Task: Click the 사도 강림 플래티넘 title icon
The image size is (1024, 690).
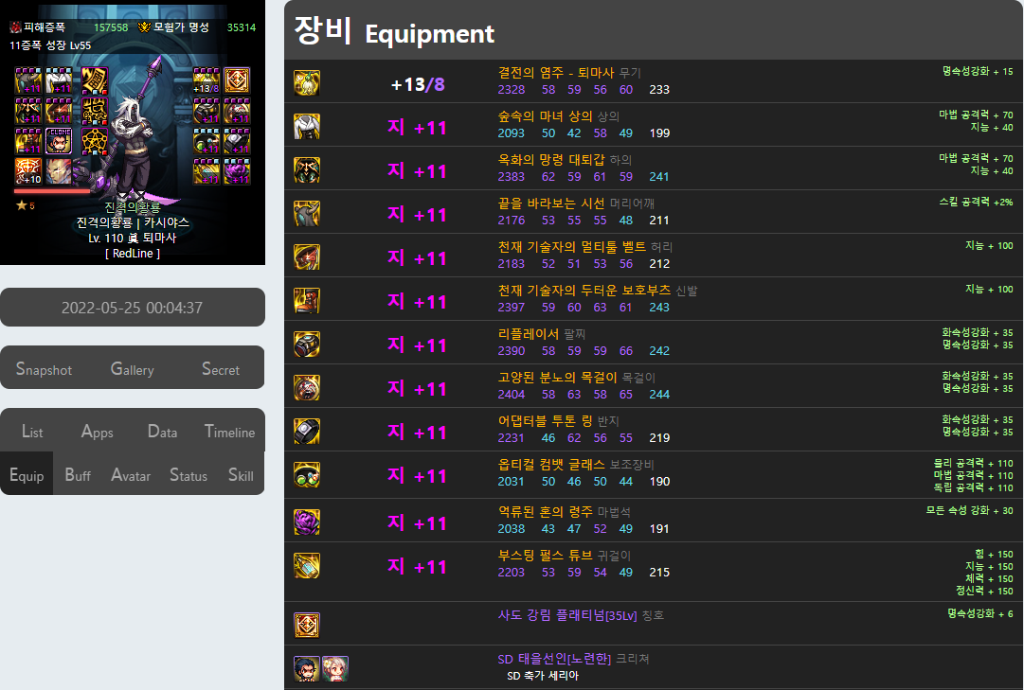Action: 306,626
